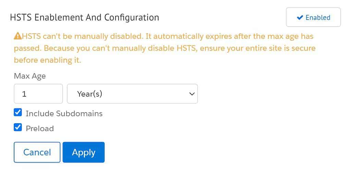
Task: Click the Enabled label text
Action: pos(318,17)
